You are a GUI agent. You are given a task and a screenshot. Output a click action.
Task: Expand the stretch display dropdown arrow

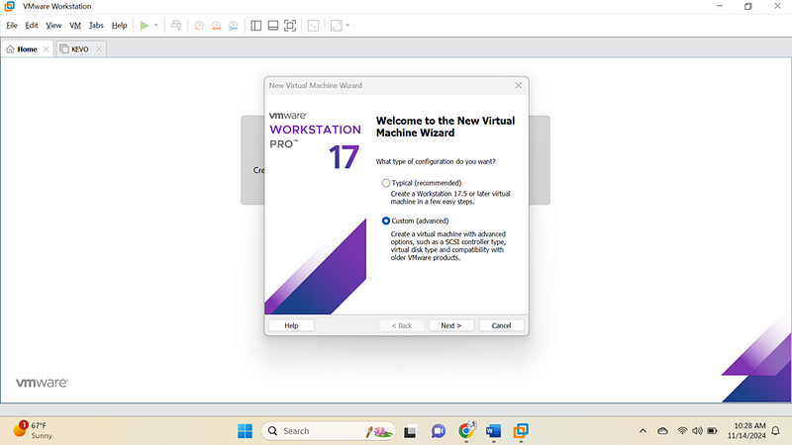(347, 26)
